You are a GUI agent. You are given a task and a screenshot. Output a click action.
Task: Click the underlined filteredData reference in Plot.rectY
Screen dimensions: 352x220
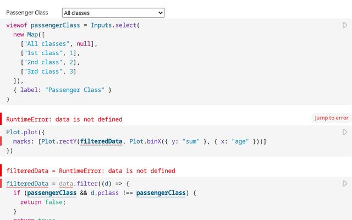pos(101,142)
